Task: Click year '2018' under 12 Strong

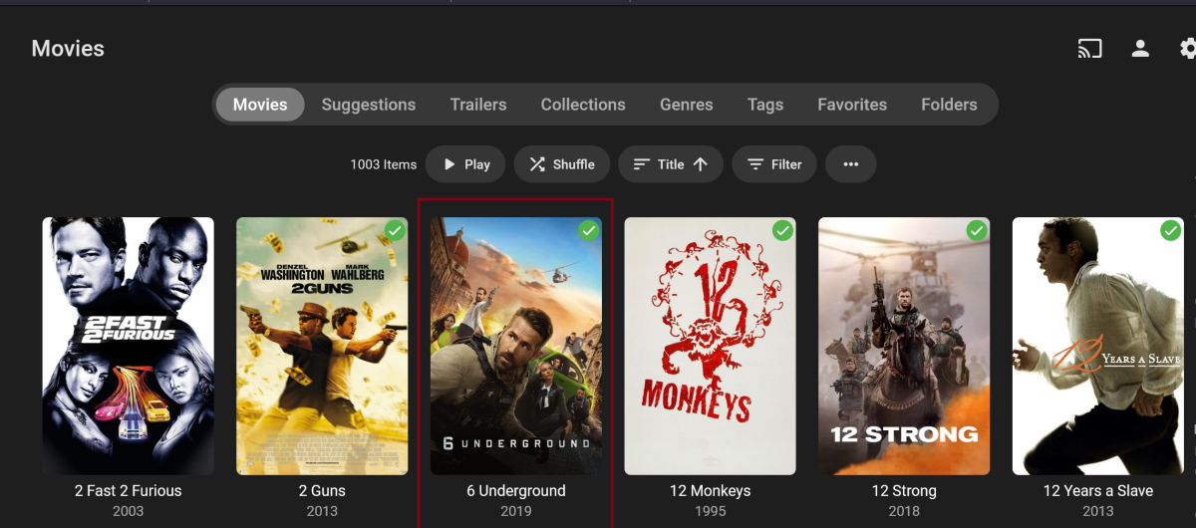Action: (904, 511)
